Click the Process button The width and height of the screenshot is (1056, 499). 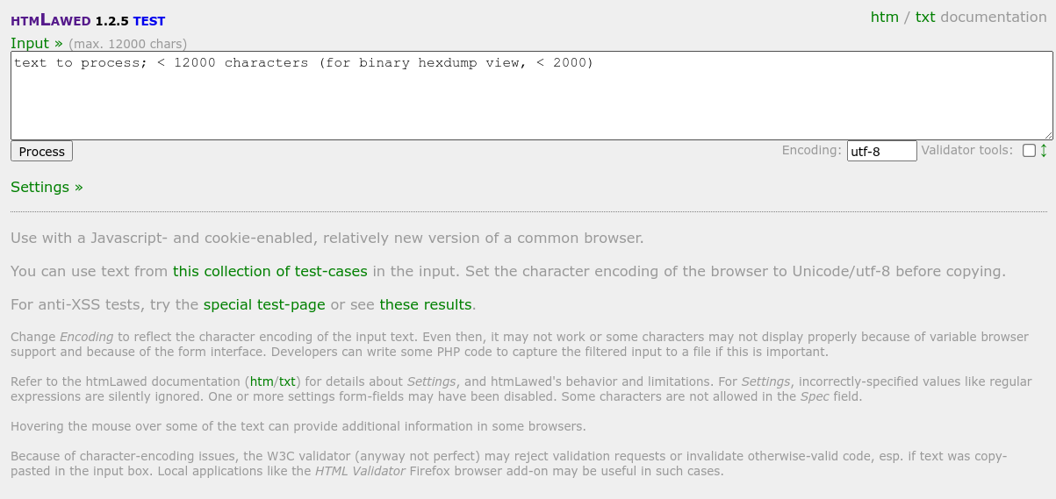(x=41, y=152)
